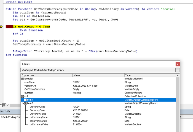The image size is (193, 132).
Task: Open the call stack ellipsis button
Action: (178, 70)
